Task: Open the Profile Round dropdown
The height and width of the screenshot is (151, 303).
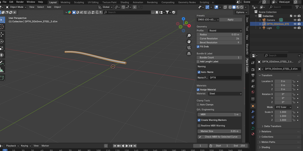Action: pyautogui.click(x=225, y=30)
